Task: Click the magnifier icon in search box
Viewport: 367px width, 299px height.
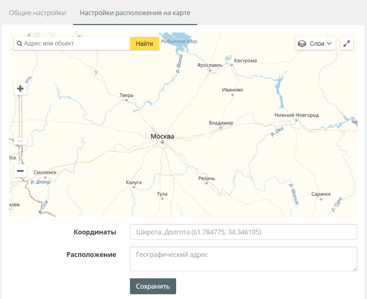Action: coord(19,44)
